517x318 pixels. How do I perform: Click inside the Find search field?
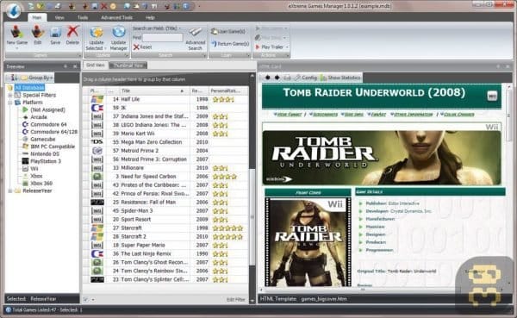[163, 38]
